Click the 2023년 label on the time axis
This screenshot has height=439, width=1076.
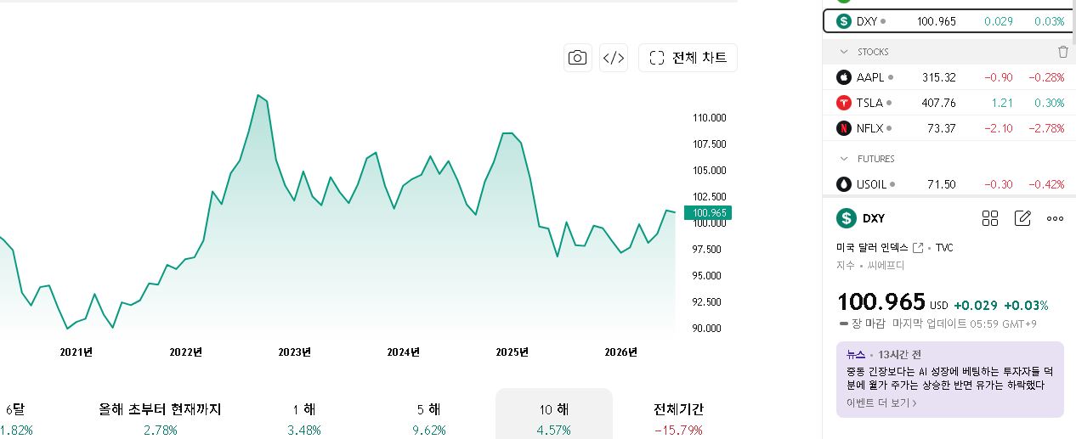(294, 352)
